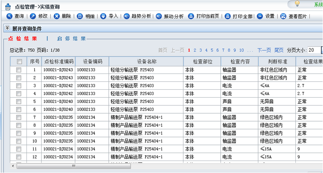
Task: Click the 查询 search icon in toolbar
Action: click(9, 16)
